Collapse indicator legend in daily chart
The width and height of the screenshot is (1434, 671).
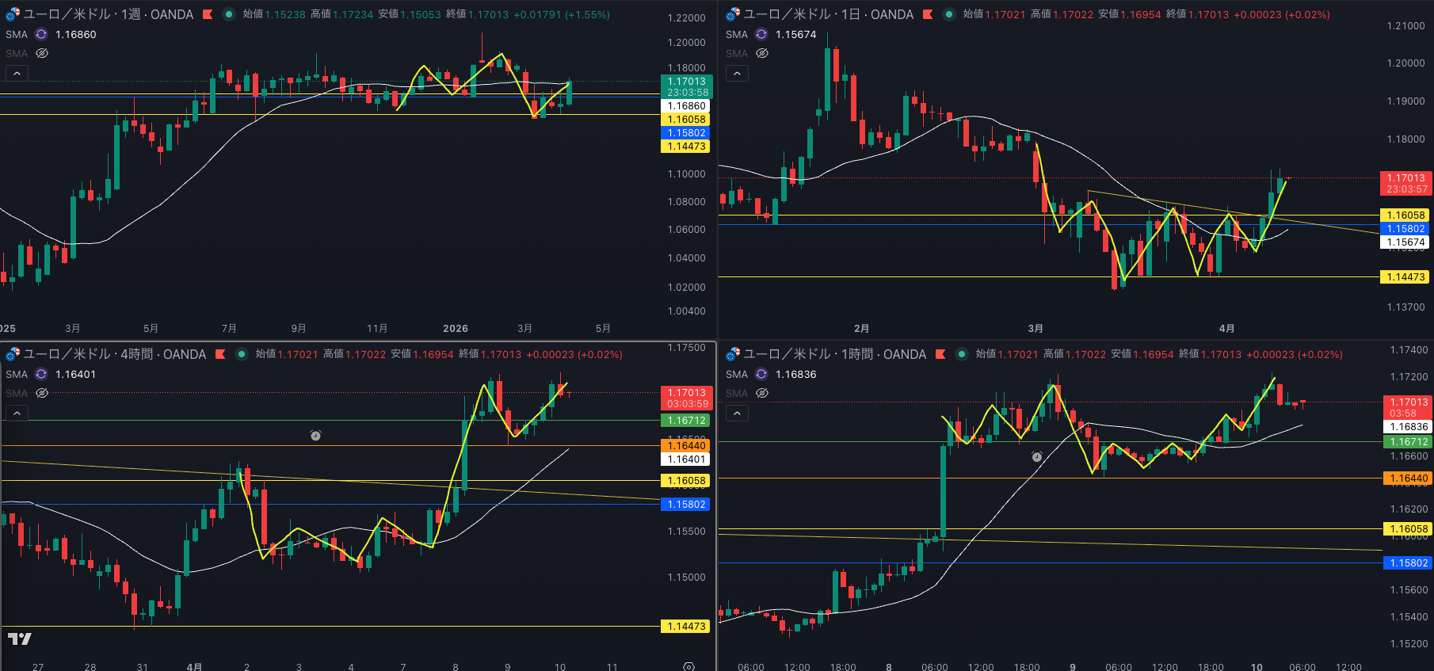[737, 73]
